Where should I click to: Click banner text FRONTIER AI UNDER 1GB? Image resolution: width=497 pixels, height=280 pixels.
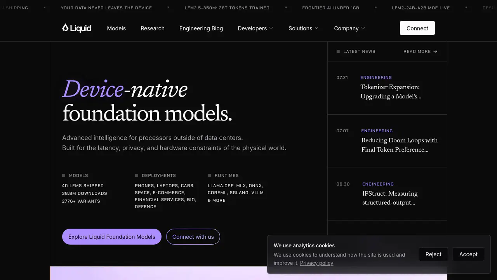pyautogui.click(x=331, y=8)
